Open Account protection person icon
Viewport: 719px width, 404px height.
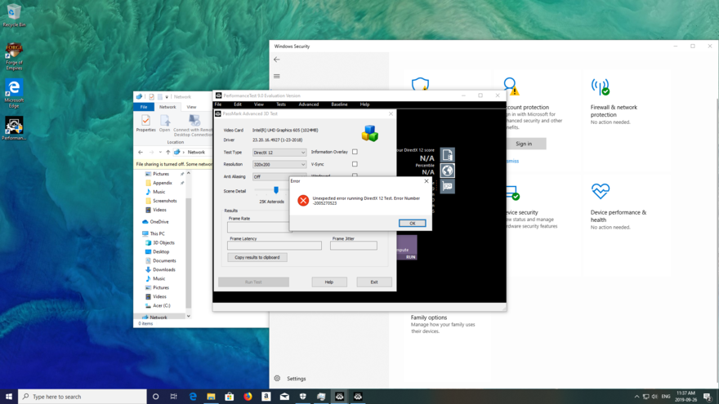click(511, 86)
